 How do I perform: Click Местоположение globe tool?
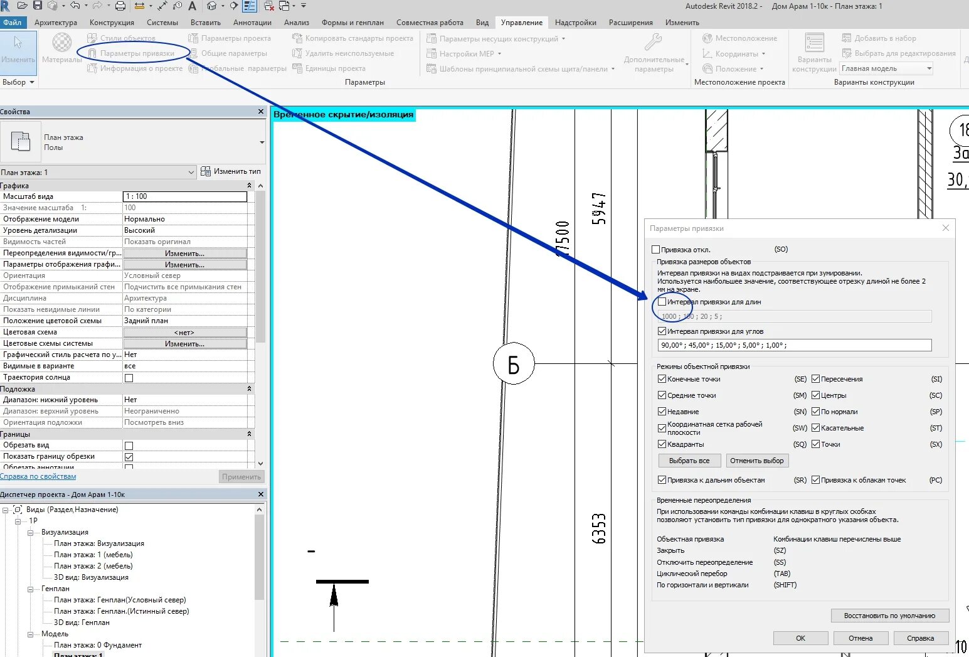pos(739,38)
